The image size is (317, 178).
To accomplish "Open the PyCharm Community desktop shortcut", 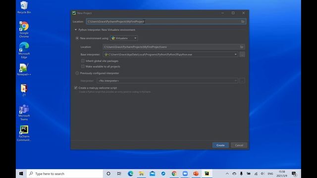I will (24, 133).
